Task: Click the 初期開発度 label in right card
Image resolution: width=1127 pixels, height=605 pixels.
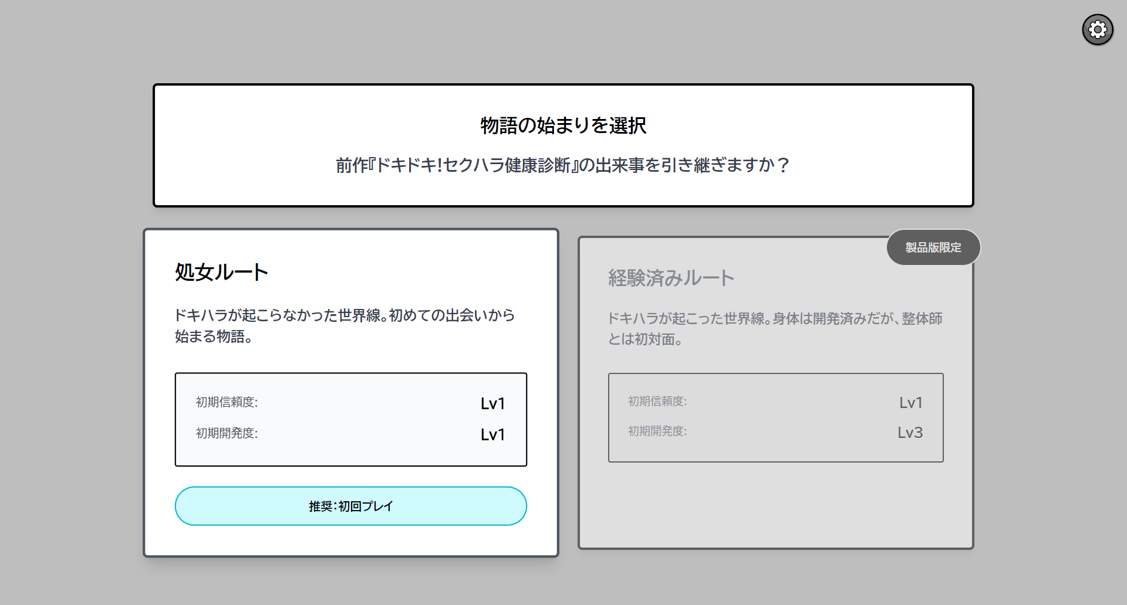Action: coord(657,431)
